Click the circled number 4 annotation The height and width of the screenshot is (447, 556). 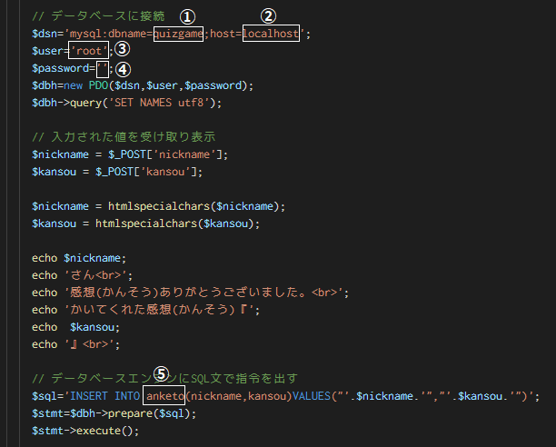tap(123, 69)
